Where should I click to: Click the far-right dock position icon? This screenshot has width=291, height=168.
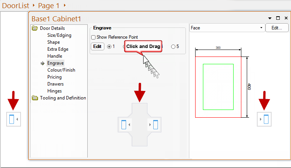pyautogui.click(x=265, y=119)
